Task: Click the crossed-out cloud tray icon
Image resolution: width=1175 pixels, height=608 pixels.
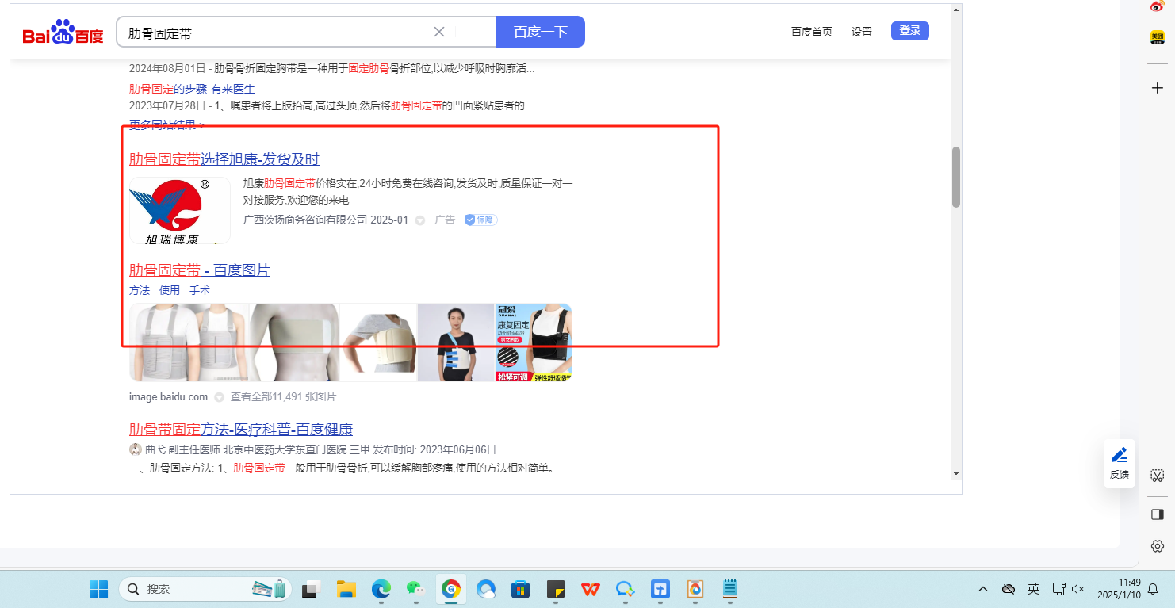Action: [1009, 589]
